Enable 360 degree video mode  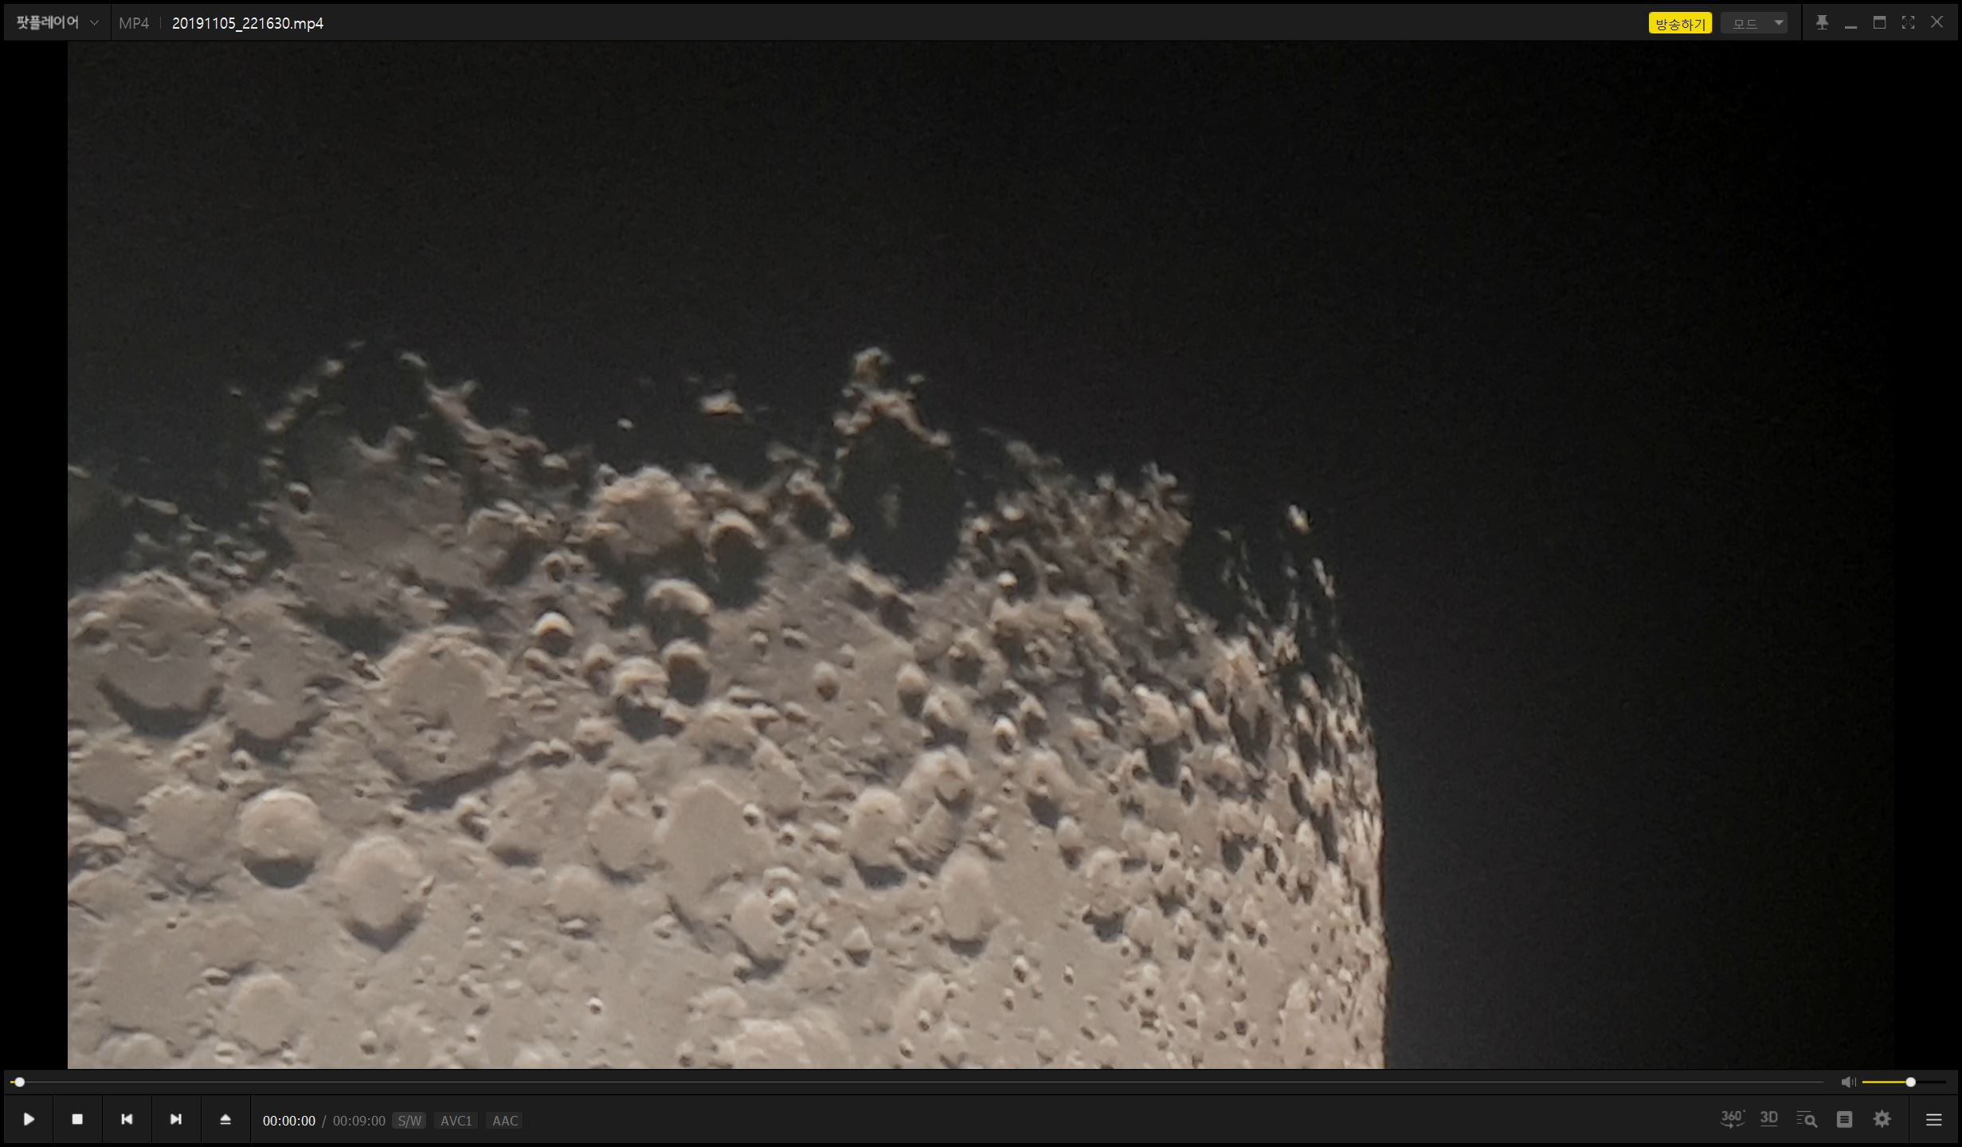click(x=1732, y=1119)
